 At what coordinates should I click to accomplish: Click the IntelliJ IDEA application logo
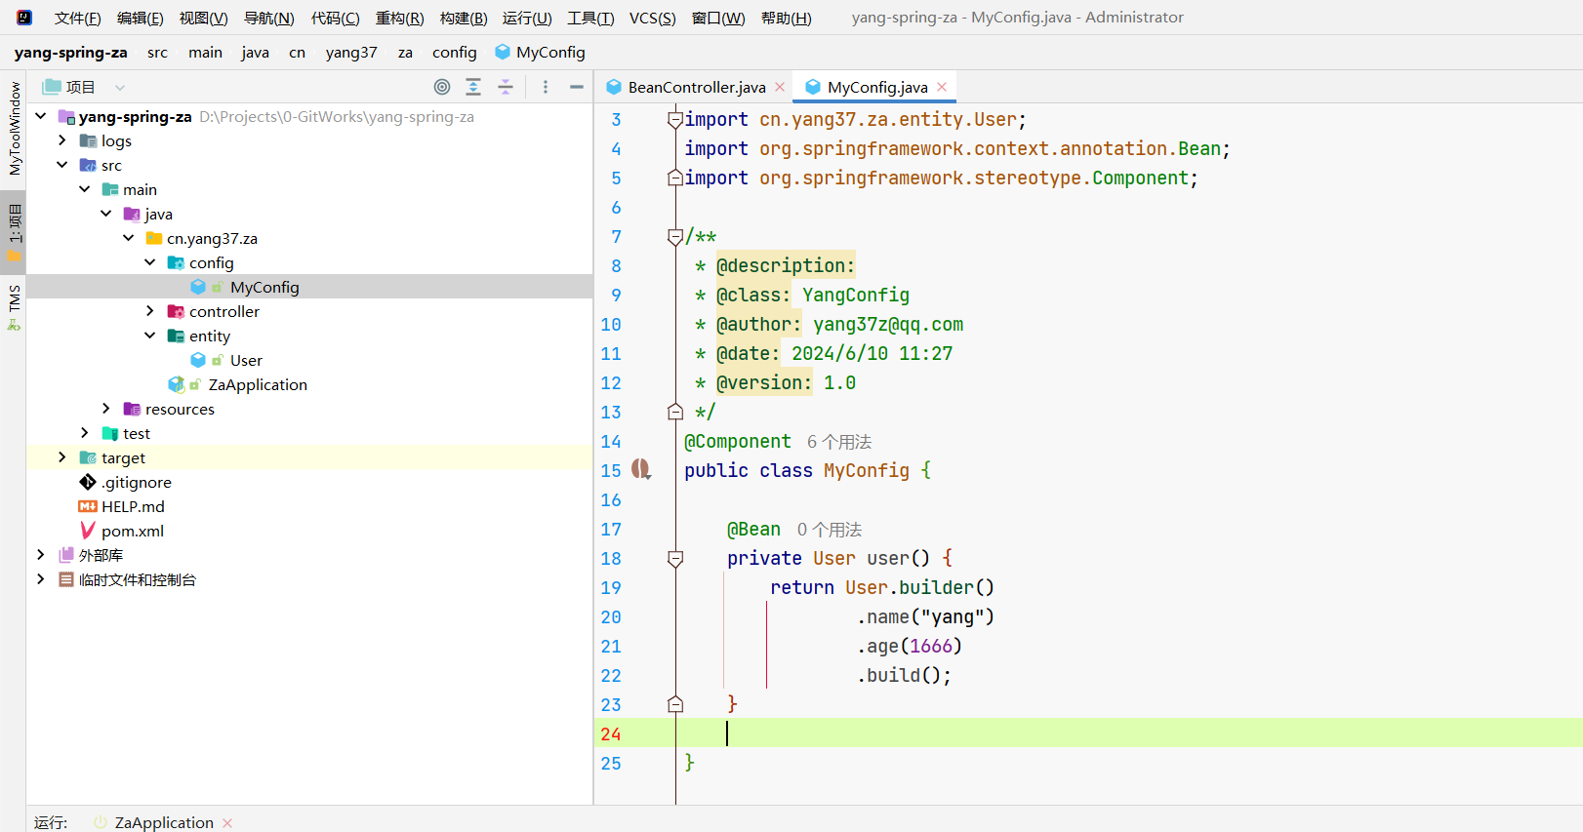23,18
